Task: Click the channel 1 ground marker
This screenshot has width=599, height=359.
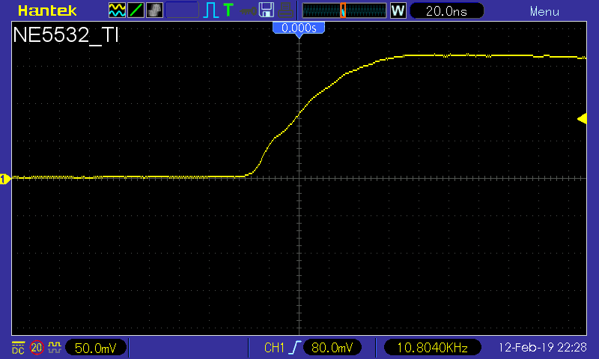Action: [x=5, y=179]
